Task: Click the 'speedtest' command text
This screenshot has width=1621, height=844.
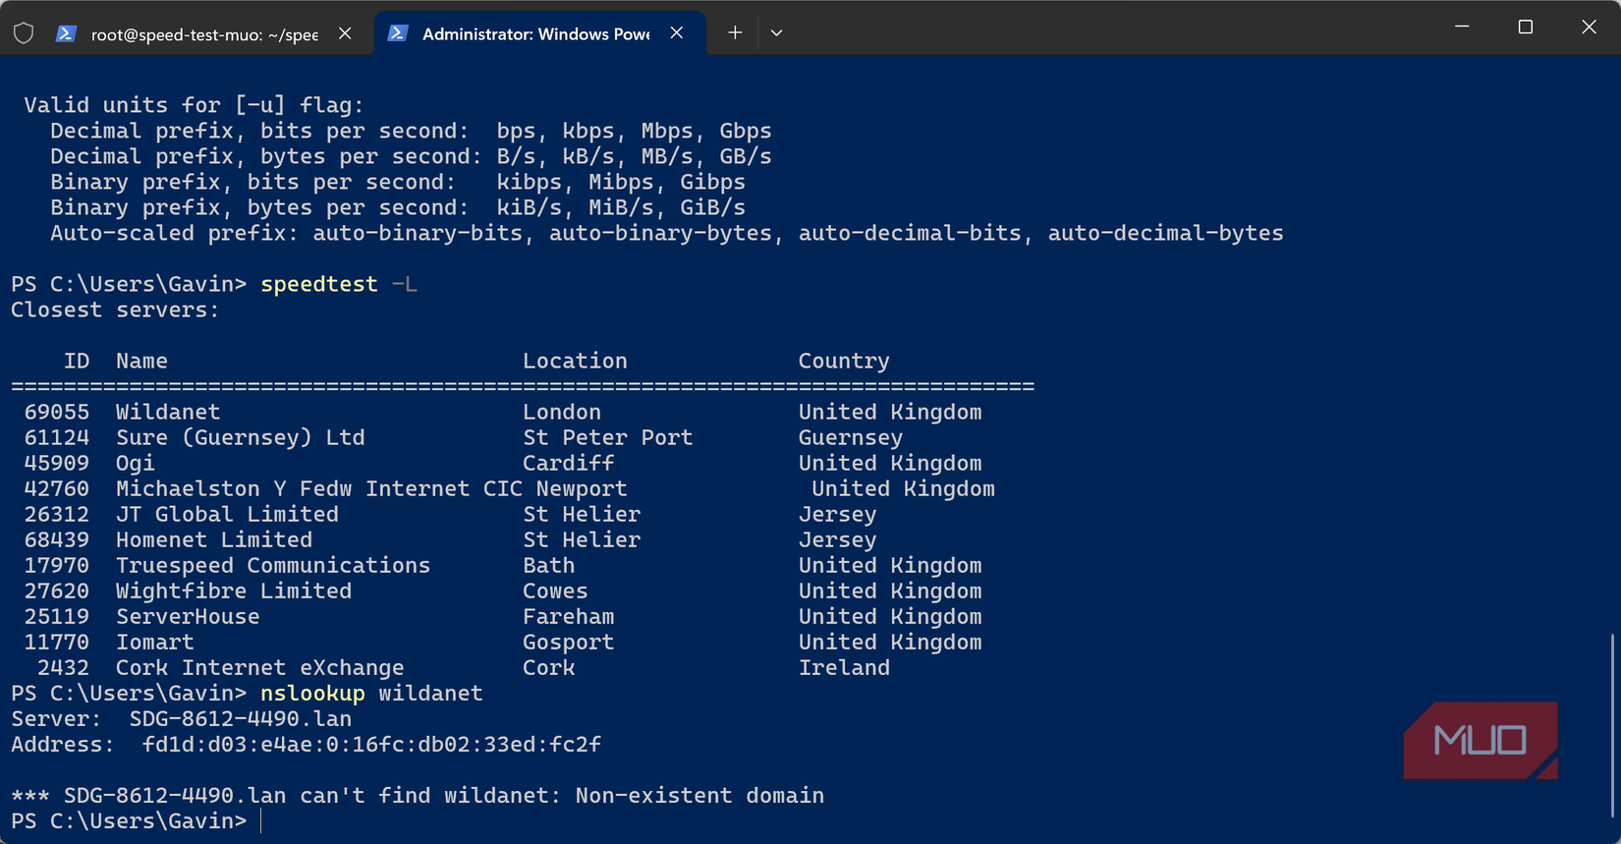Action: (x=319, y=284)
